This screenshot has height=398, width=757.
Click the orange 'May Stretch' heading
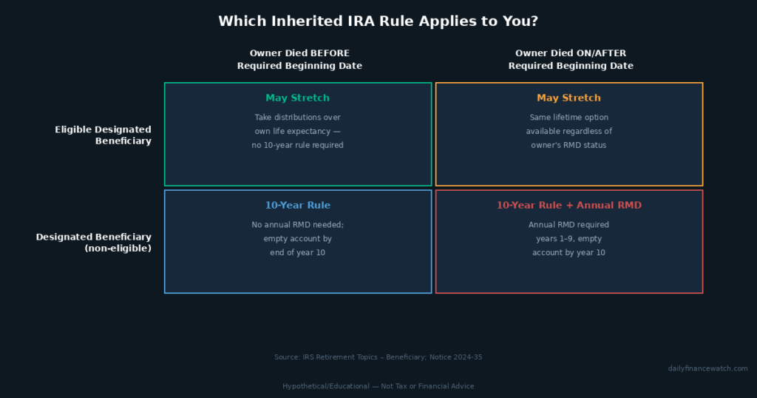click(568, 98)
